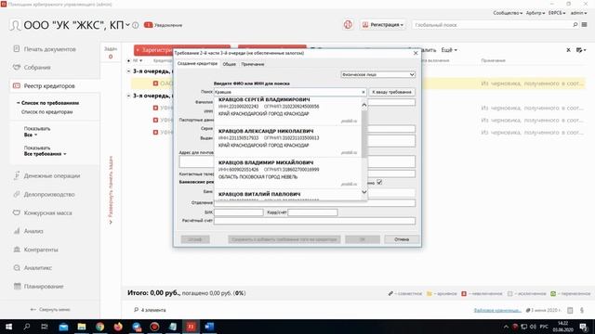Select result КРАВЦОВ ВИТАЛИЙ ПАВЛОВИЧ
This screenshot has width=595, height=334.
point(287,194)
